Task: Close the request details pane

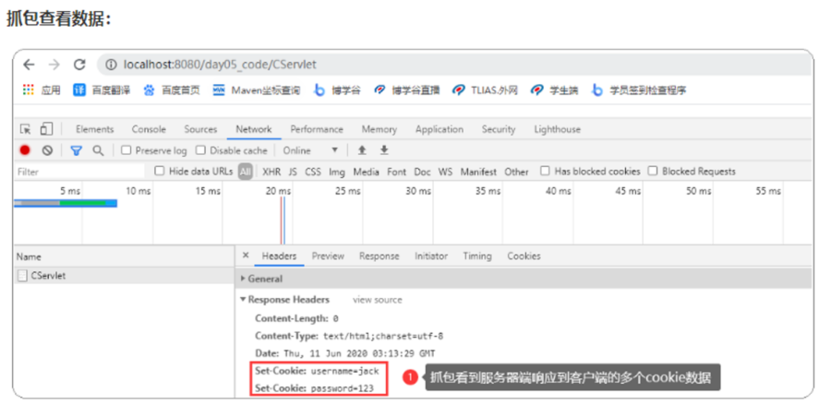Action: 246,256
